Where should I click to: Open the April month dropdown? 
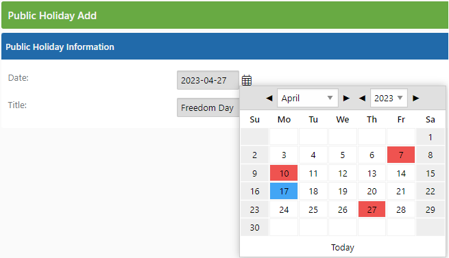(308, 98)
